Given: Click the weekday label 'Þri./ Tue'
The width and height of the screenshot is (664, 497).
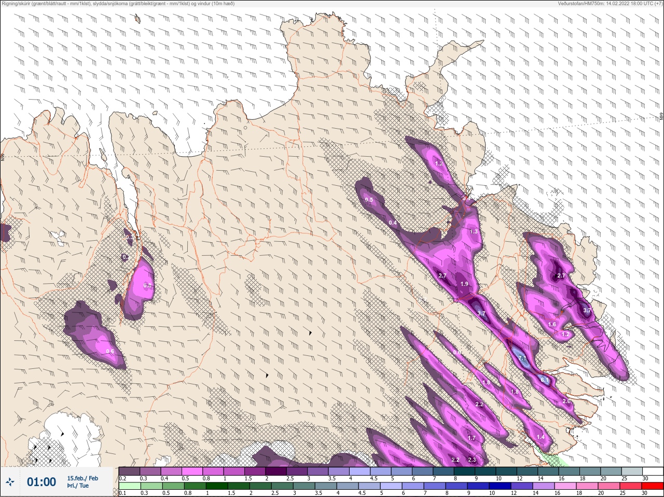Looking at the screenshot, I should click(x=78, y=486).
